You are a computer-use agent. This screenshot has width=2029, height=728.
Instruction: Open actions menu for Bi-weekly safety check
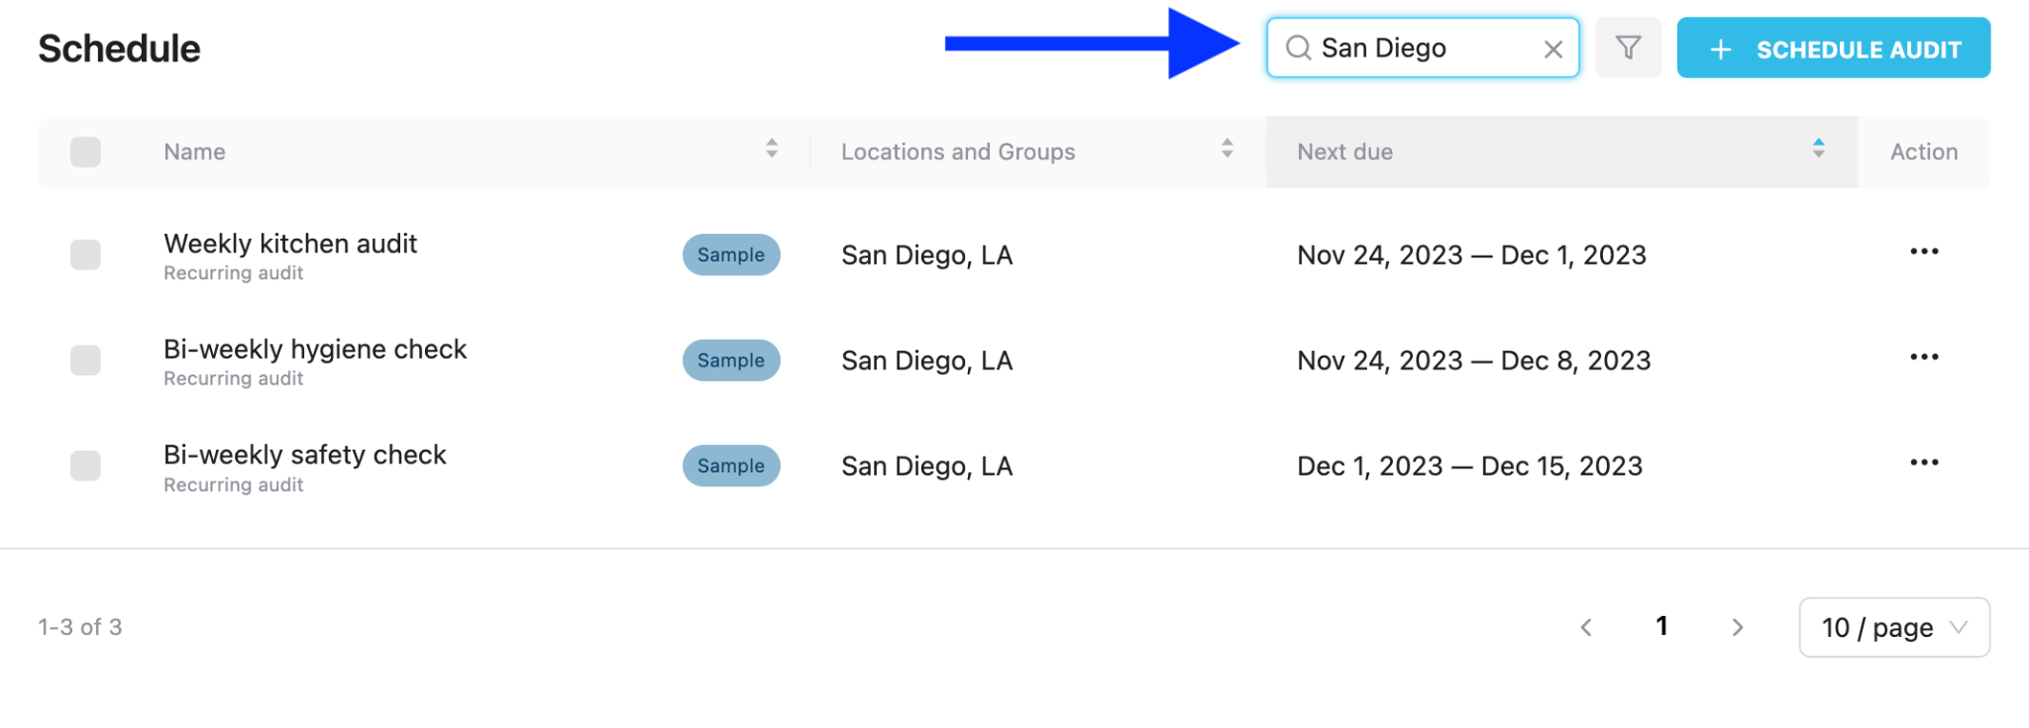tap(1924, 463)
